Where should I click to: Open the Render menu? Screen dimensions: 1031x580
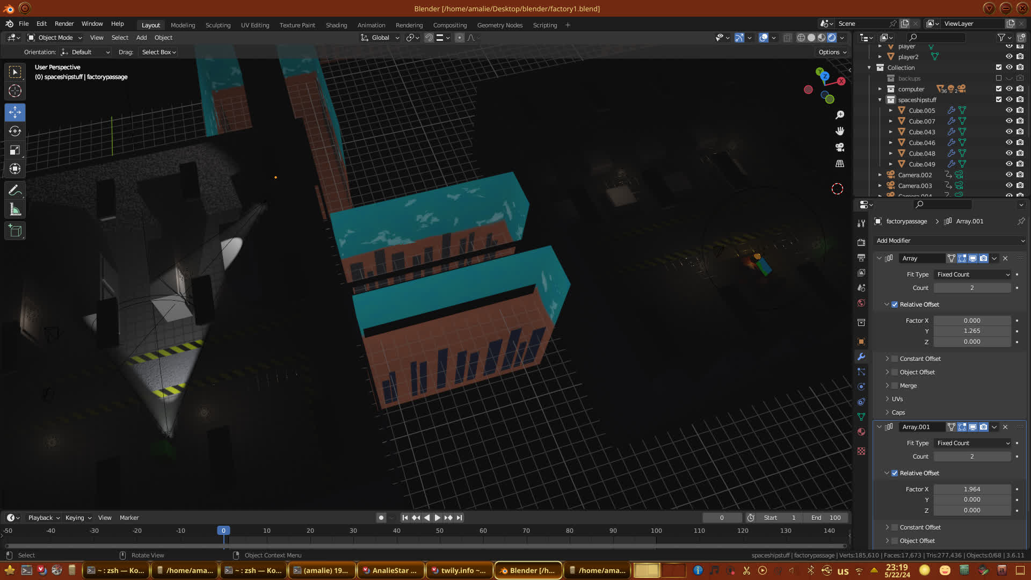pyautogui.click(x=64, y=24)
